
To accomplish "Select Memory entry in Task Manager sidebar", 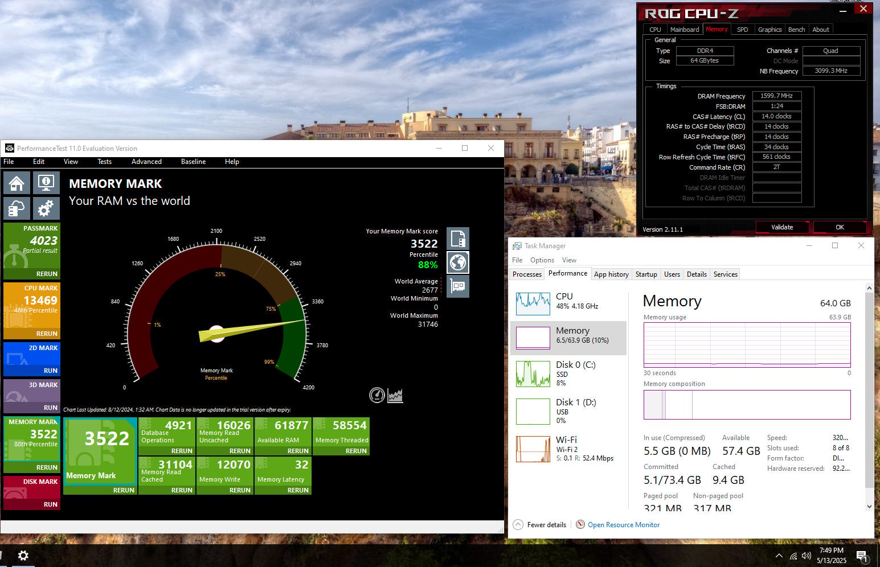I will tap(568, 338).
